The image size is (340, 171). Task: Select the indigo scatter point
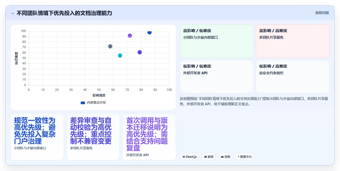click(140, 52)
